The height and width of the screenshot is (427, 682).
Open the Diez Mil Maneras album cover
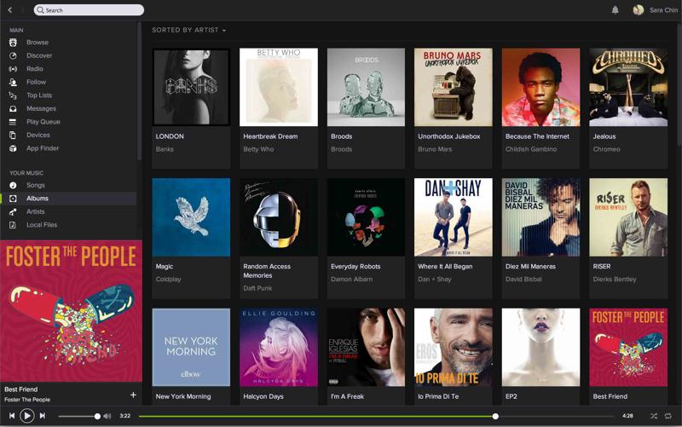[540, 217]
